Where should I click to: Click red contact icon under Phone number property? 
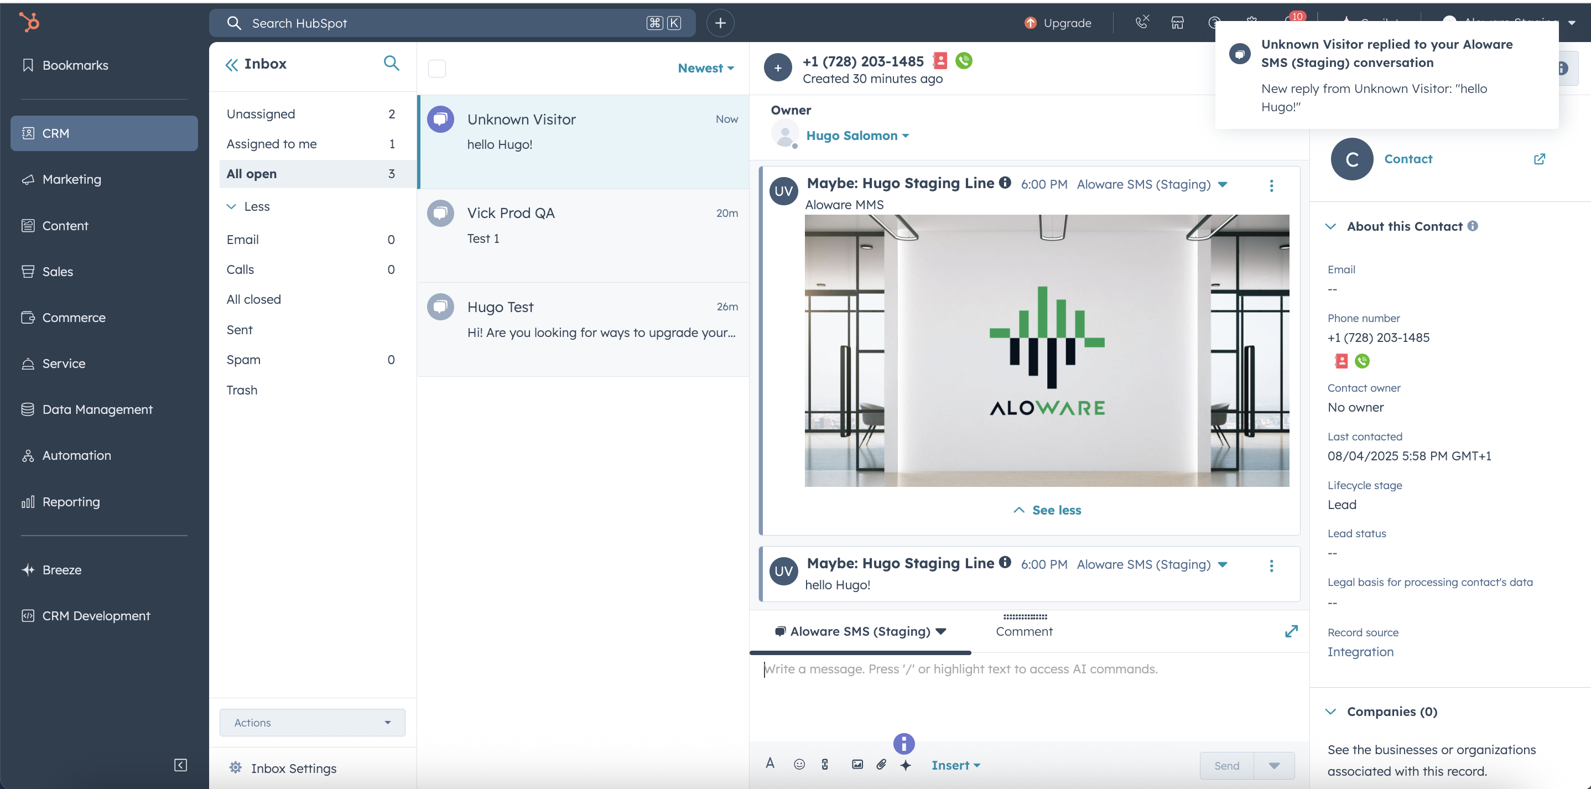[1341, 361]
